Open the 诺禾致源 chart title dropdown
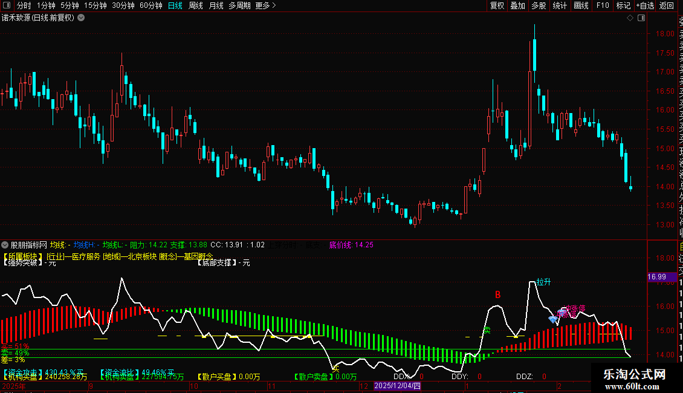 coord(81,18)
